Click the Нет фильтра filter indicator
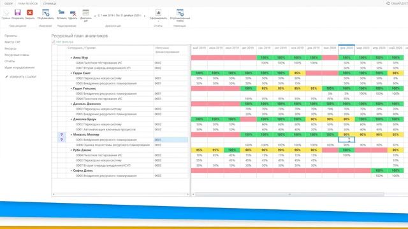Viewport: 408px width, 229px height. (x=62, y=42)
